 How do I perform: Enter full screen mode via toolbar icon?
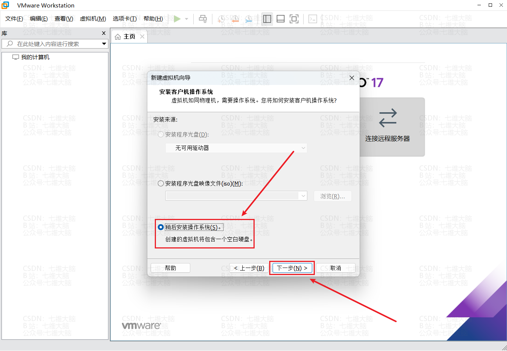click(x=294, y=19)
